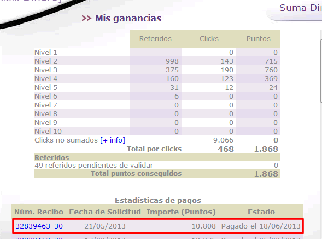Click the 'Nivel 1' row label
The width and height of the screenshot is (322, 239).
pos(46,53)
